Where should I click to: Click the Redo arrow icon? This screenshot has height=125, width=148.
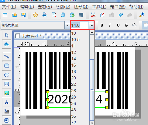coord(130,15)
